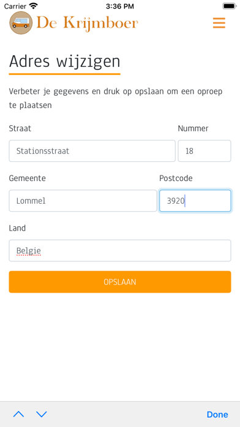This screenshot has width=240, height=427.
Task: Save the address with OPSLAAN button
Action: (120, 282)
